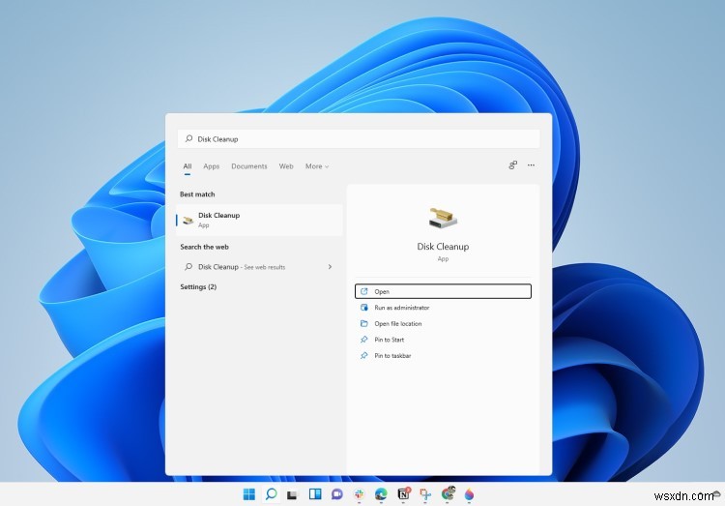Click the Best match heading
Image resolution: width=725 pixels, height=506 pixels.
(197, 194)
